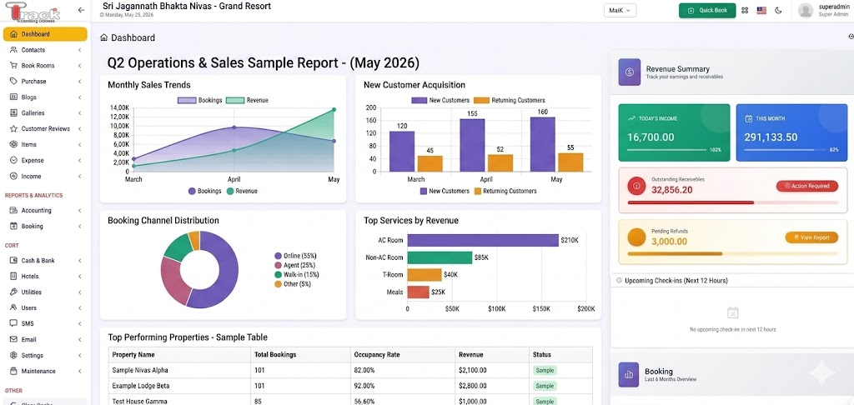
Task: Toggle dark mode moon icon
Action: (778, 10)
